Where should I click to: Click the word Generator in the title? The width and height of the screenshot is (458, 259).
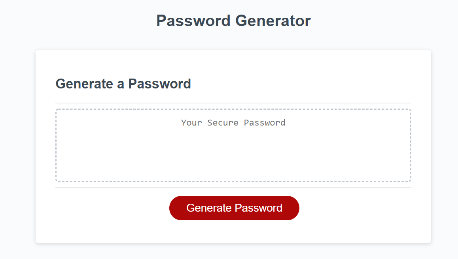coord(273,21)
